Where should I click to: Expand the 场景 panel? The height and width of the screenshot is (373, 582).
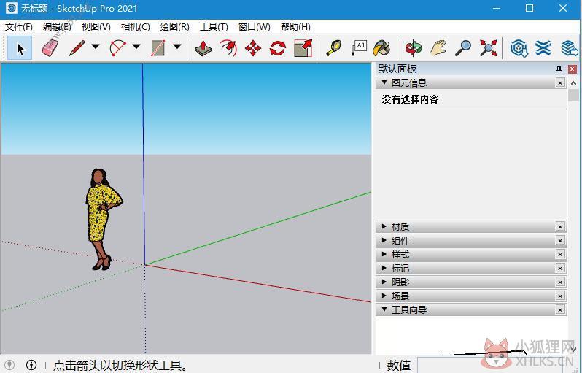tap(384, 296)
